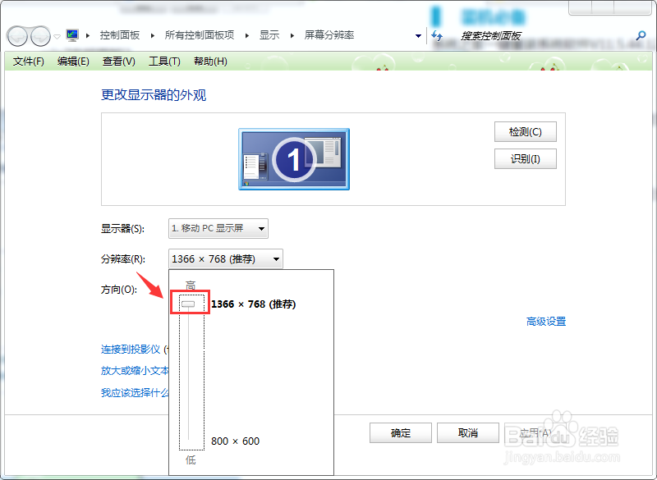
Task: Navigate to 显示 in the breadcrumb
Action: 269,35
